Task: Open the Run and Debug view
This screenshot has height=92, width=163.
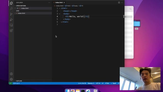Action: pyautogui.click(x=11, y=20)
